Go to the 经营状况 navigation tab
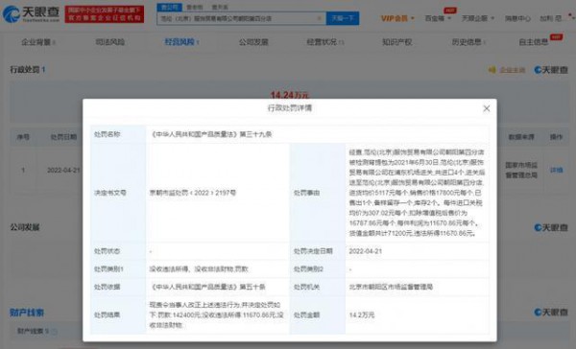This screenshot has width=576, height=349. [x=325, y=42]
